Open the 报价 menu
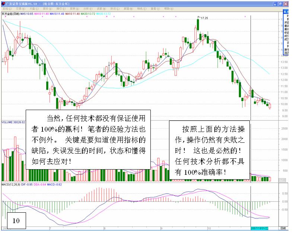Image resolution: width=293 pixels, height=235 pixels. pos(47,9)
